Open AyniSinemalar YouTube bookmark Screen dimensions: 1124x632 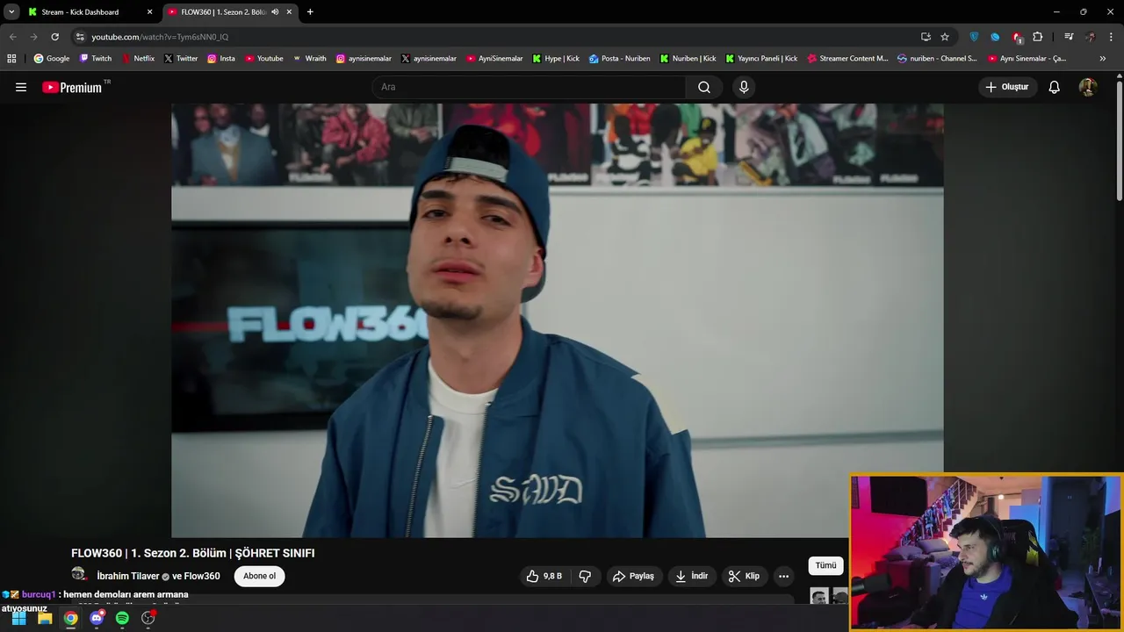[494, 59]
